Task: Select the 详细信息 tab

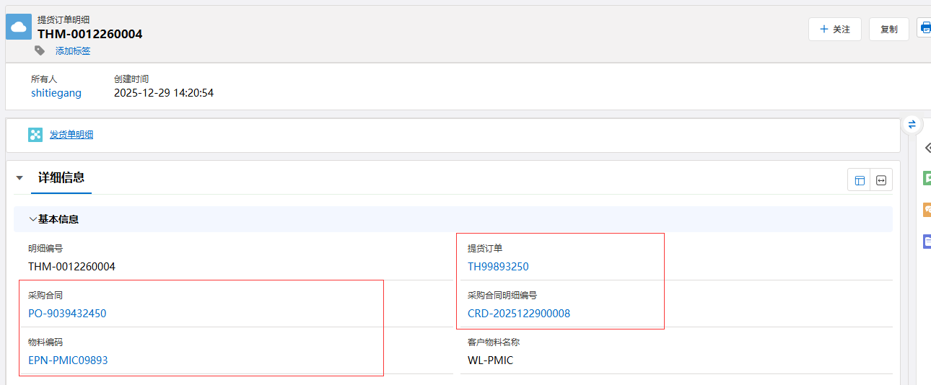Action: (61, 177)
